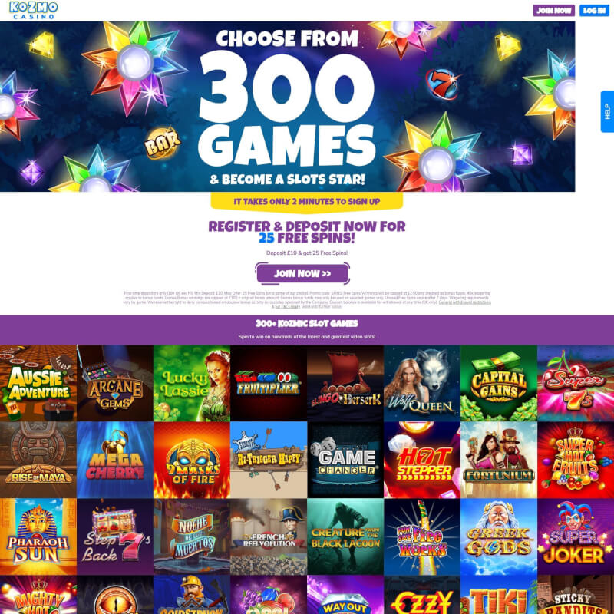Click the purple Join Now >> button

pos(302,273)
